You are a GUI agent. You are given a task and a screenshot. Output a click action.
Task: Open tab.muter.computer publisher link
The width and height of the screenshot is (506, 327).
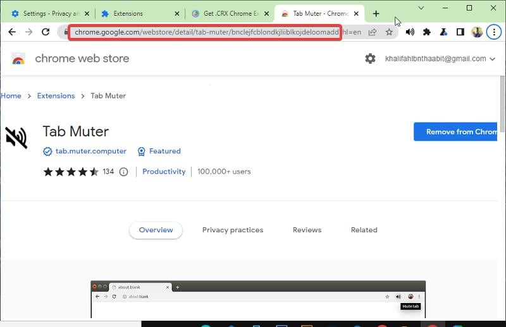pos(90,151)
